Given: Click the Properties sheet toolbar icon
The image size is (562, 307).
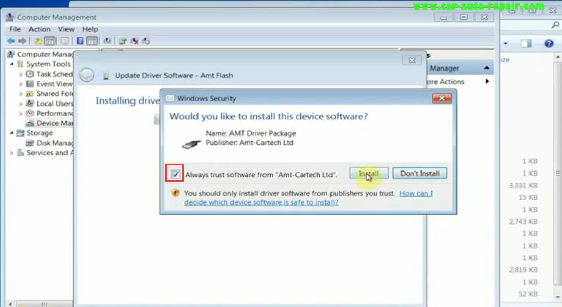Looking at the screenshot, I should click(x=65, y=41).
